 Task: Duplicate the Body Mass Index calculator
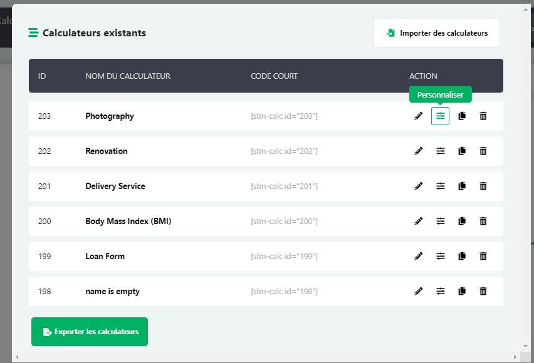coord(462,222)
